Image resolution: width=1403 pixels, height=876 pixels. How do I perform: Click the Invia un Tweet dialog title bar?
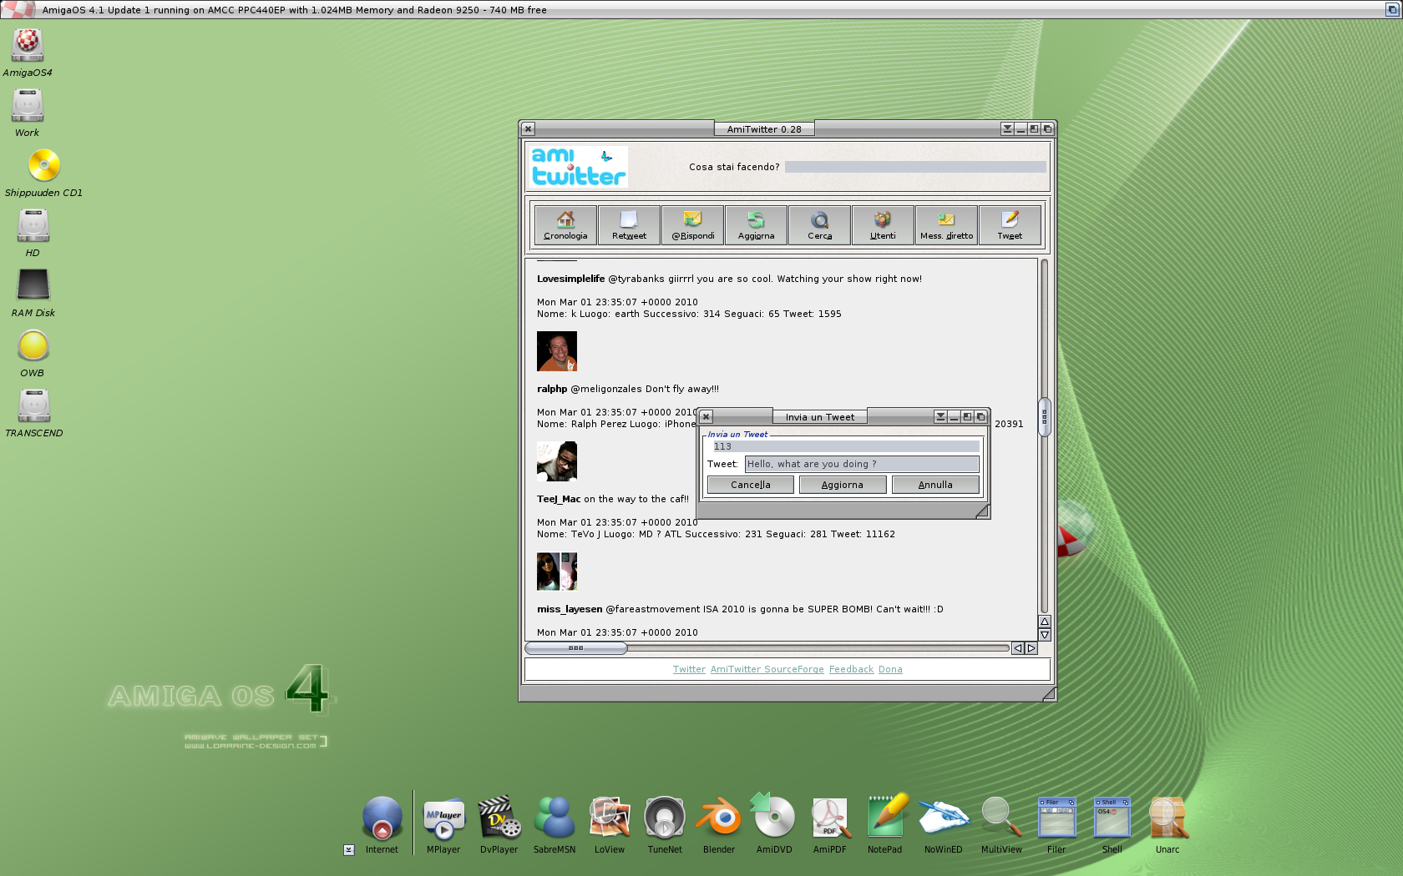pos(820,417)
